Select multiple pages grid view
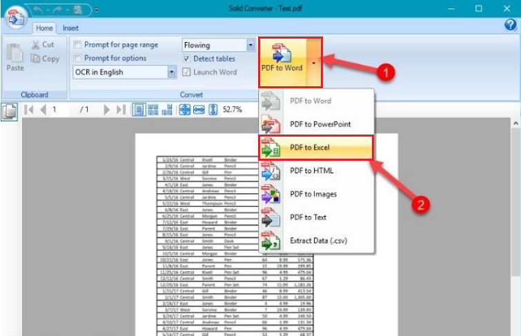 (x=153, y=109)
